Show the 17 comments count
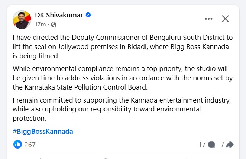Screen dimensions: 246x159 tap(202, 145)
